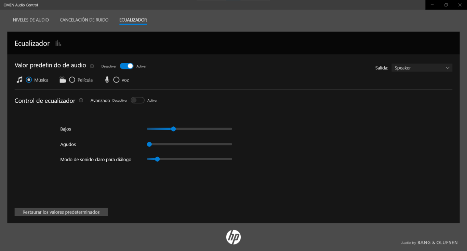Click Restaurar los valores predeterminados button
The image size is (467, 251).
pos(61,212)
